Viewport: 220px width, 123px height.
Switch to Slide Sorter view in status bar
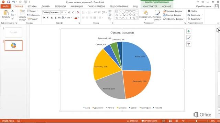click(170, 121)
